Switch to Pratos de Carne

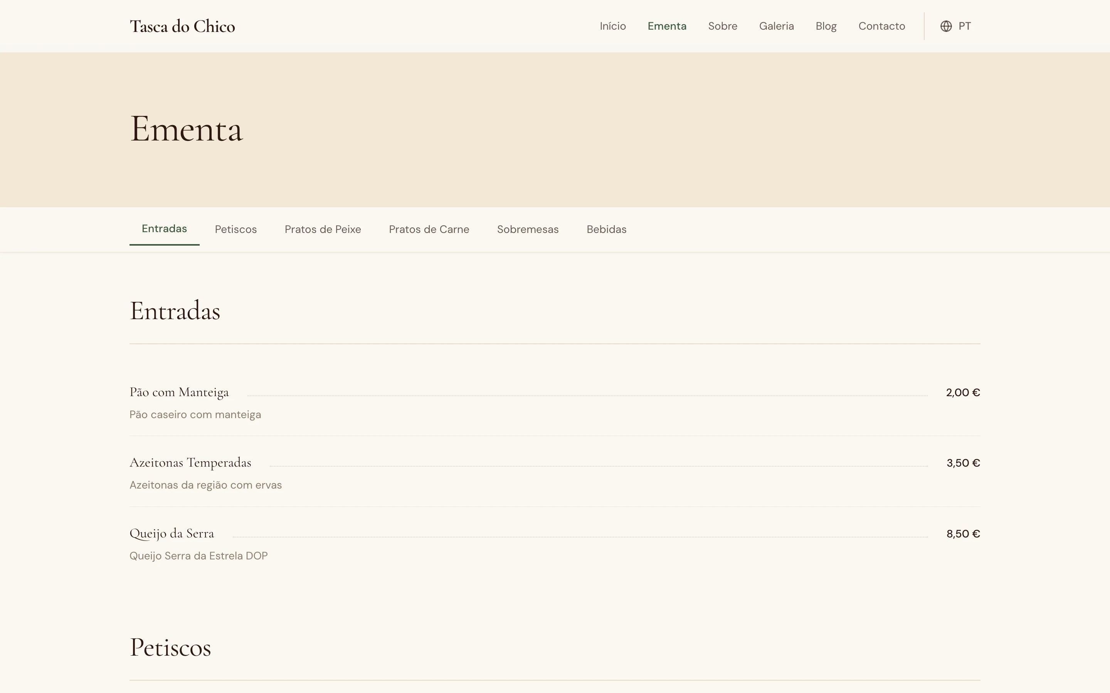pyautogui.click(x=429, y=229)
